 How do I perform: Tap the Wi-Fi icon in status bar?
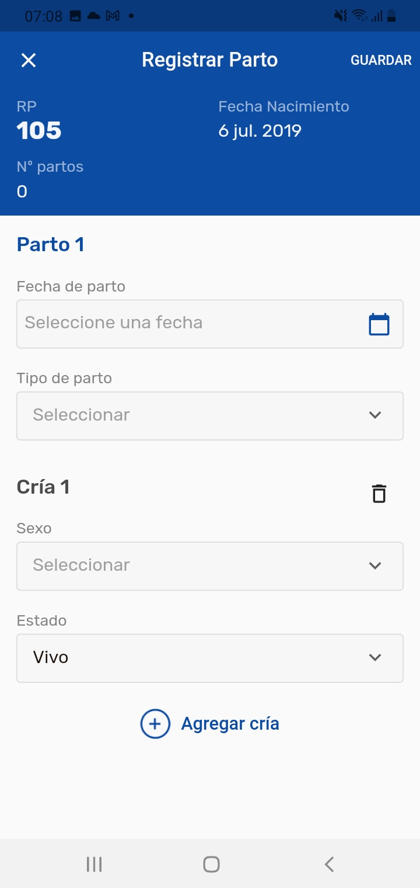pyautogui.click(x=359, y=16)
